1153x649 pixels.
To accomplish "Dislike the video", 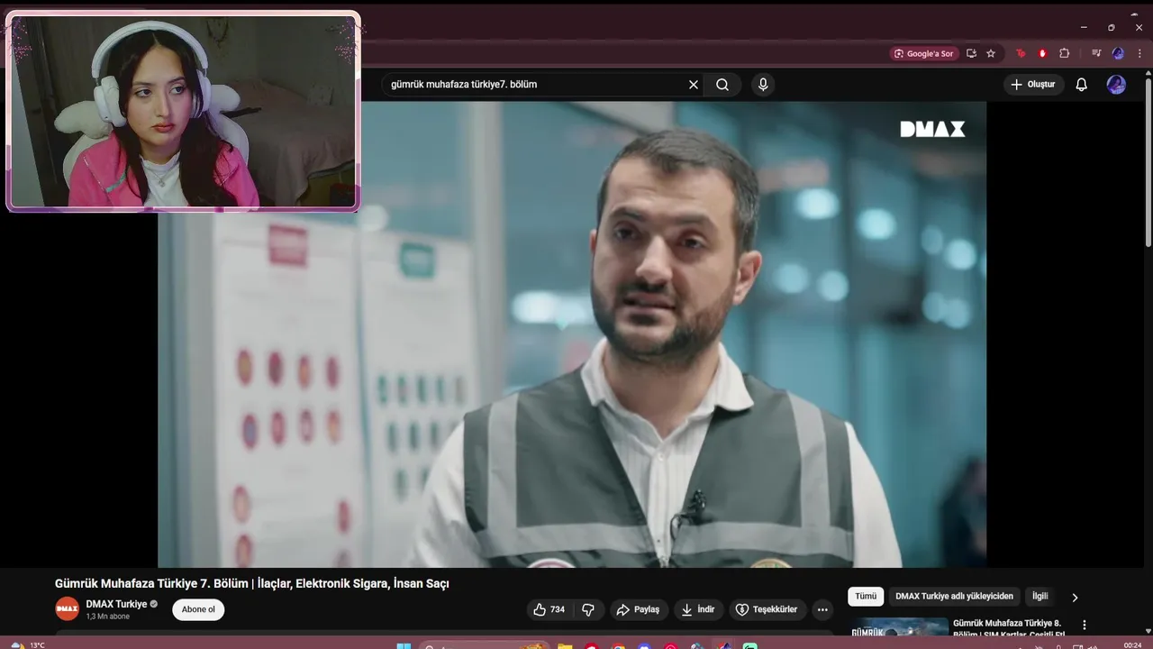I will (588, 609).
